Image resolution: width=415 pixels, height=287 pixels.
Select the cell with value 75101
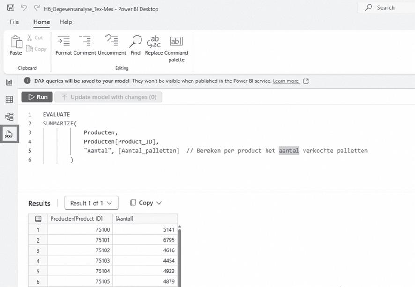(x=80, y=240)
